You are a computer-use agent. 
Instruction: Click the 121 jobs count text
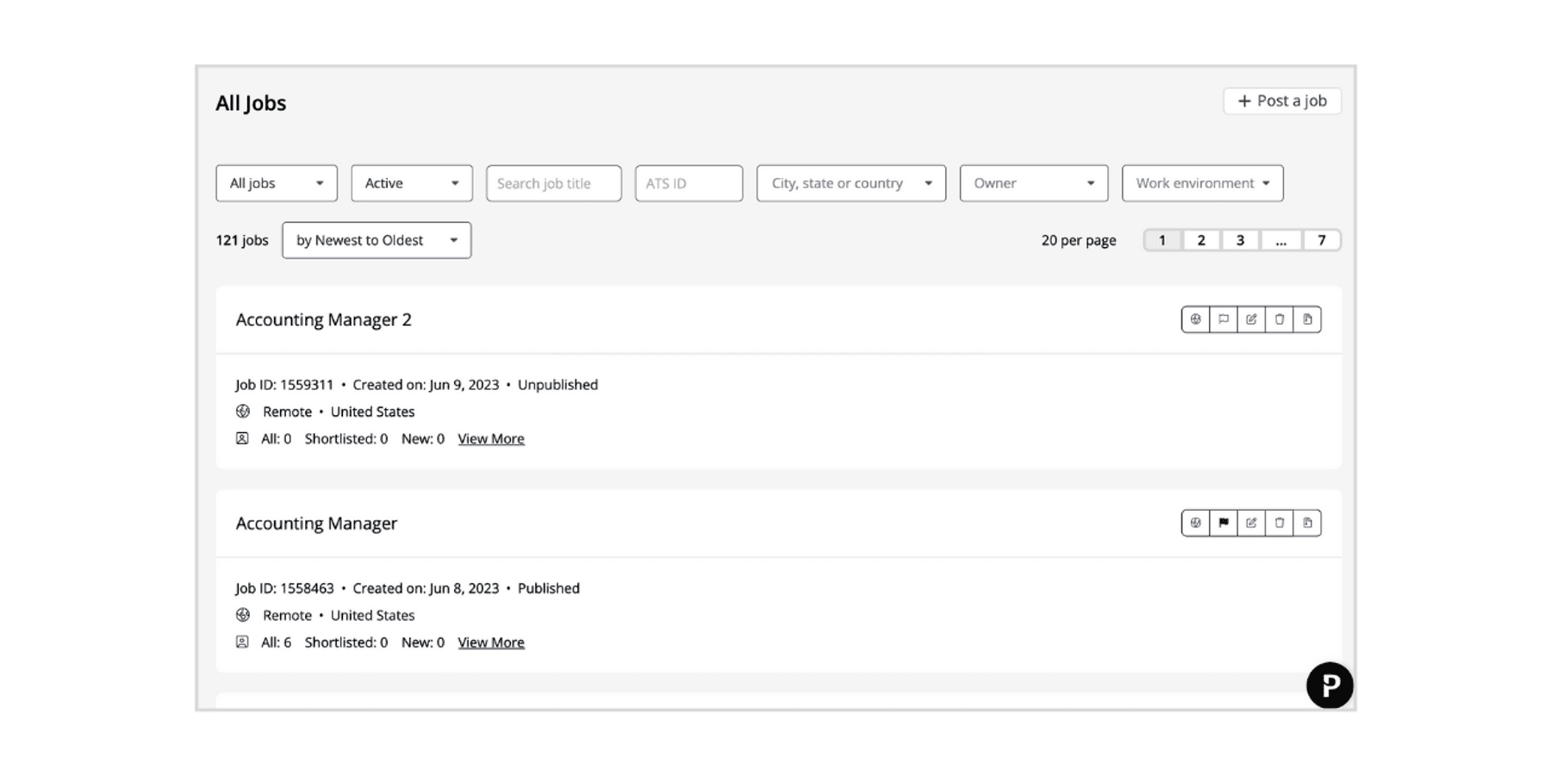point(242,240)
